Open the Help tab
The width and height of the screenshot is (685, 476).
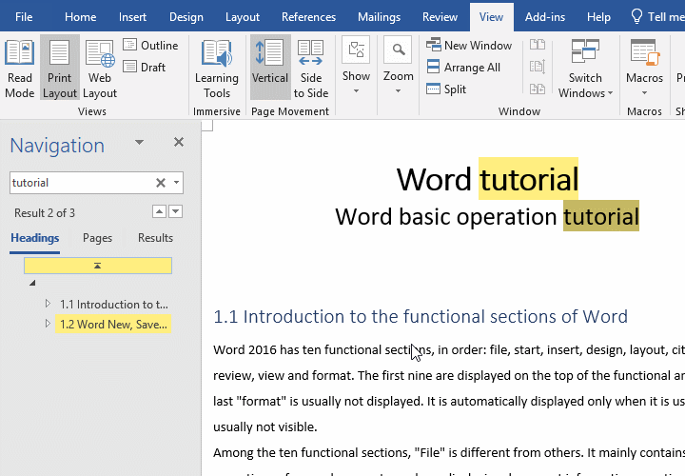pyautogui.click(x=598, y=17)
